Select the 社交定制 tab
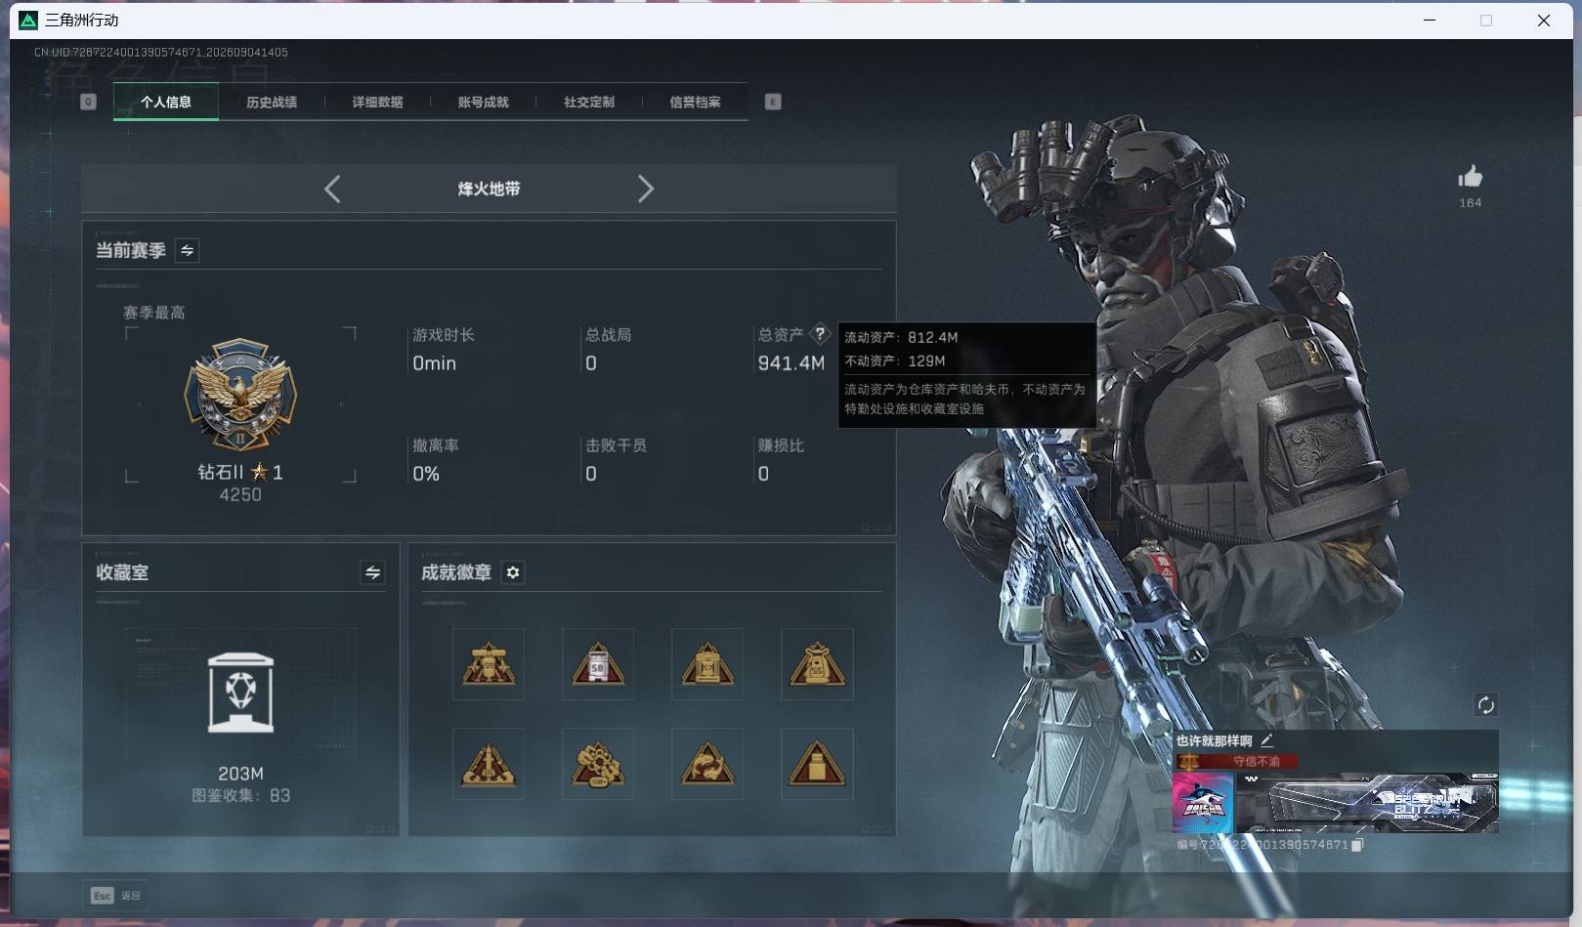This screenshot has height=927, width=1582. click(x=588, y=102)
